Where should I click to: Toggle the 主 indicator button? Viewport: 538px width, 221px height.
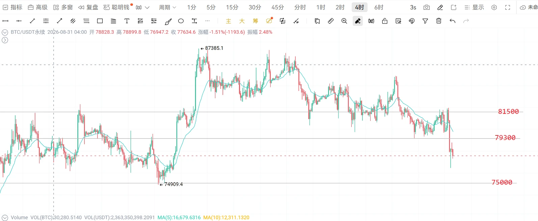coord(228,21)
